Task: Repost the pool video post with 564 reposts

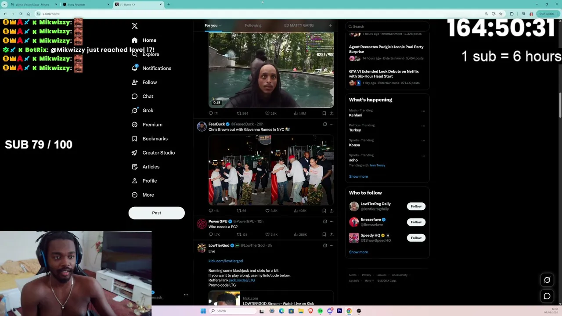Action: pos(243,113)
